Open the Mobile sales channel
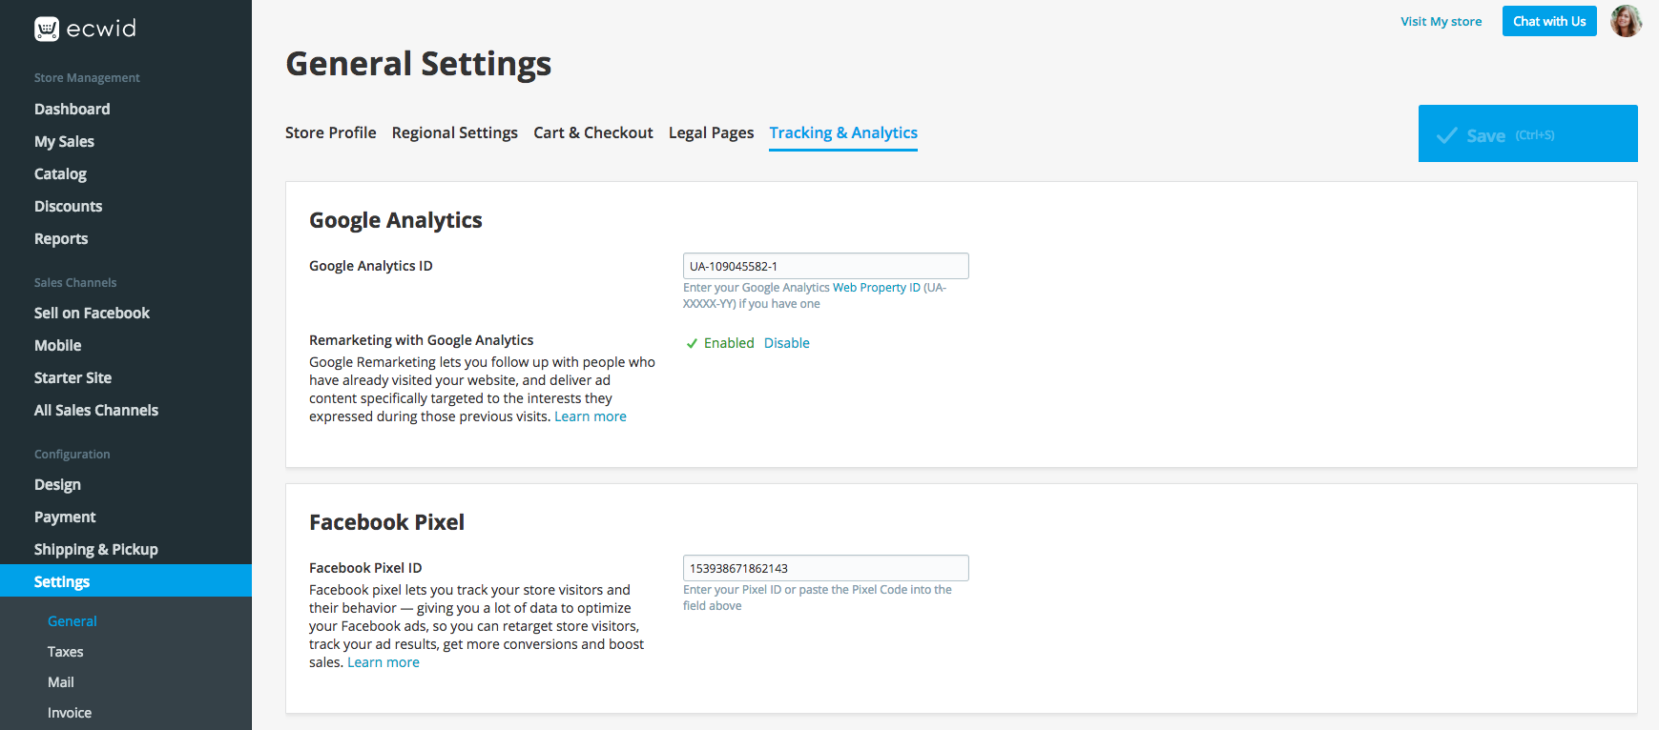 point(57,345)
